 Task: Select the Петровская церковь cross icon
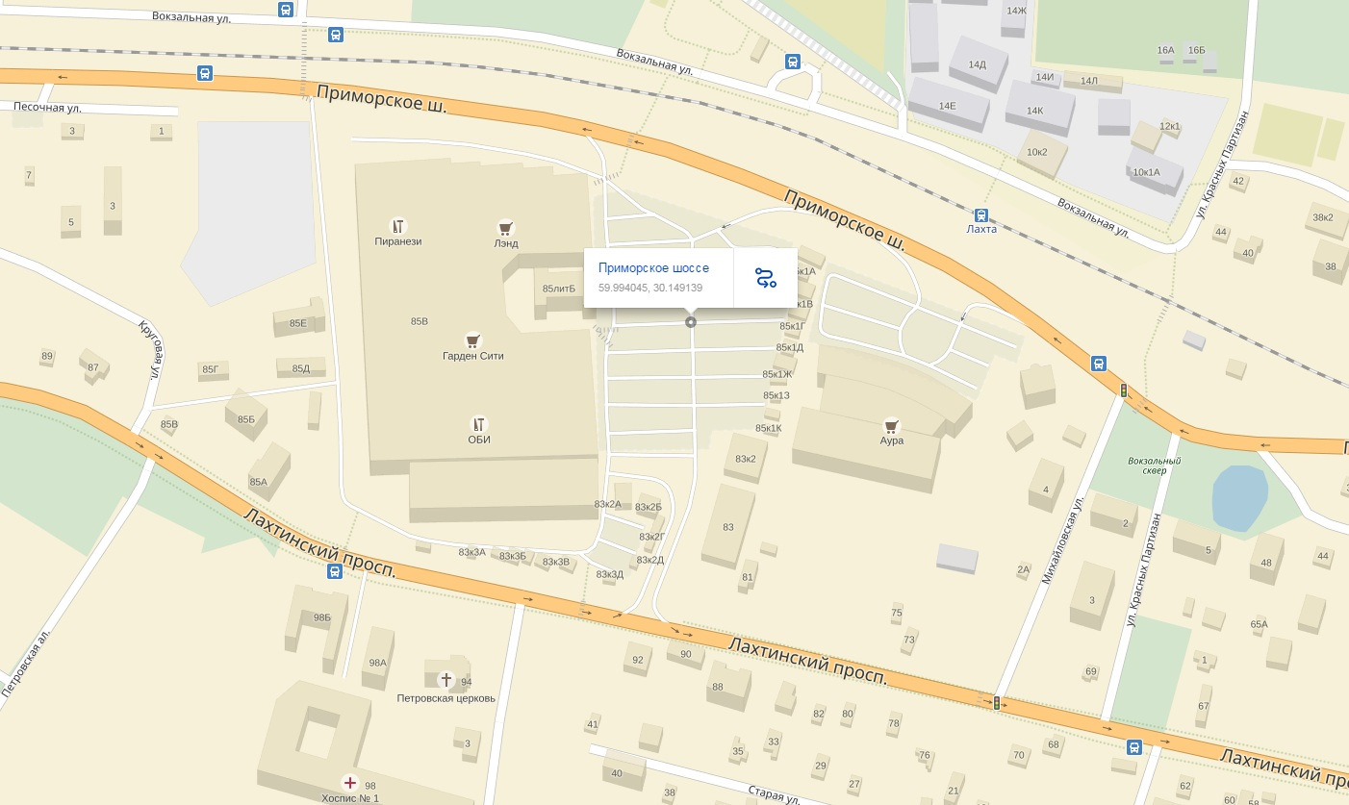coord(445,680)
